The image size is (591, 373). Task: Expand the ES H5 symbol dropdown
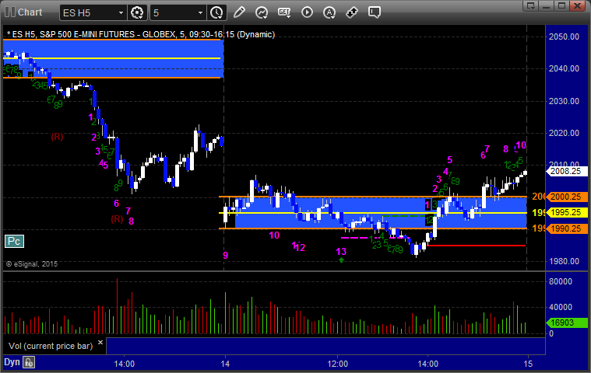pyautogui.click(x=119, y=13)
